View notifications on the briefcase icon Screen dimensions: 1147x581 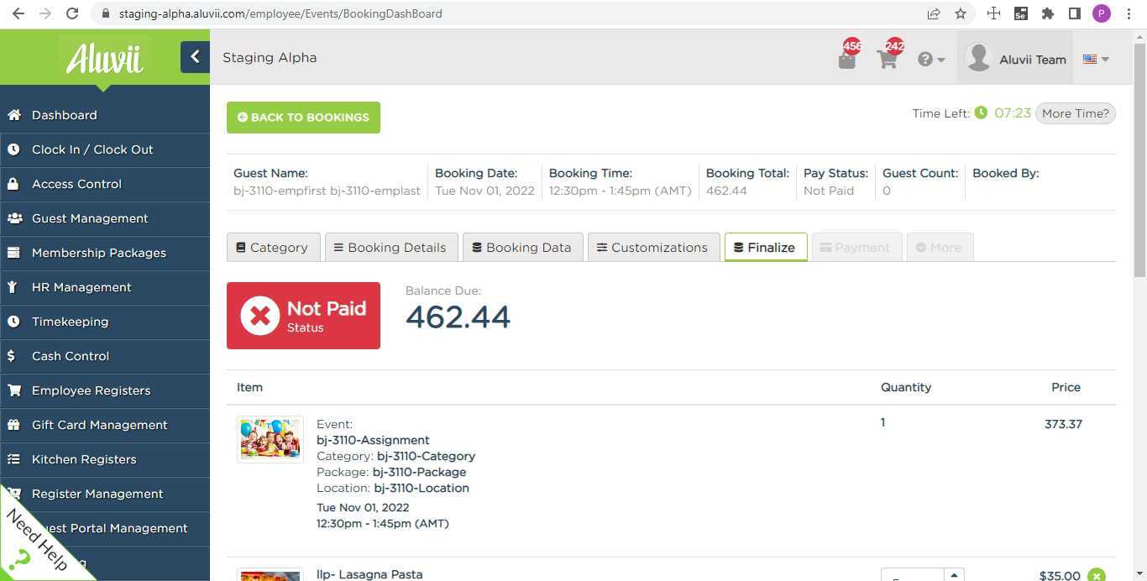(847, 59)
